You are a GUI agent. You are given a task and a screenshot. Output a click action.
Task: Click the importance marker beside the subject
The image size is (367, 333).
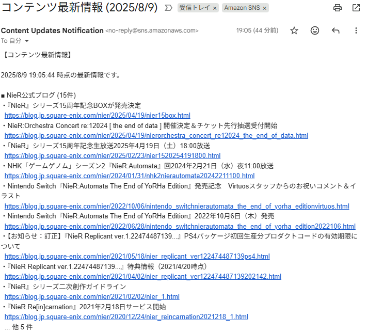click(x=168, y=8)
